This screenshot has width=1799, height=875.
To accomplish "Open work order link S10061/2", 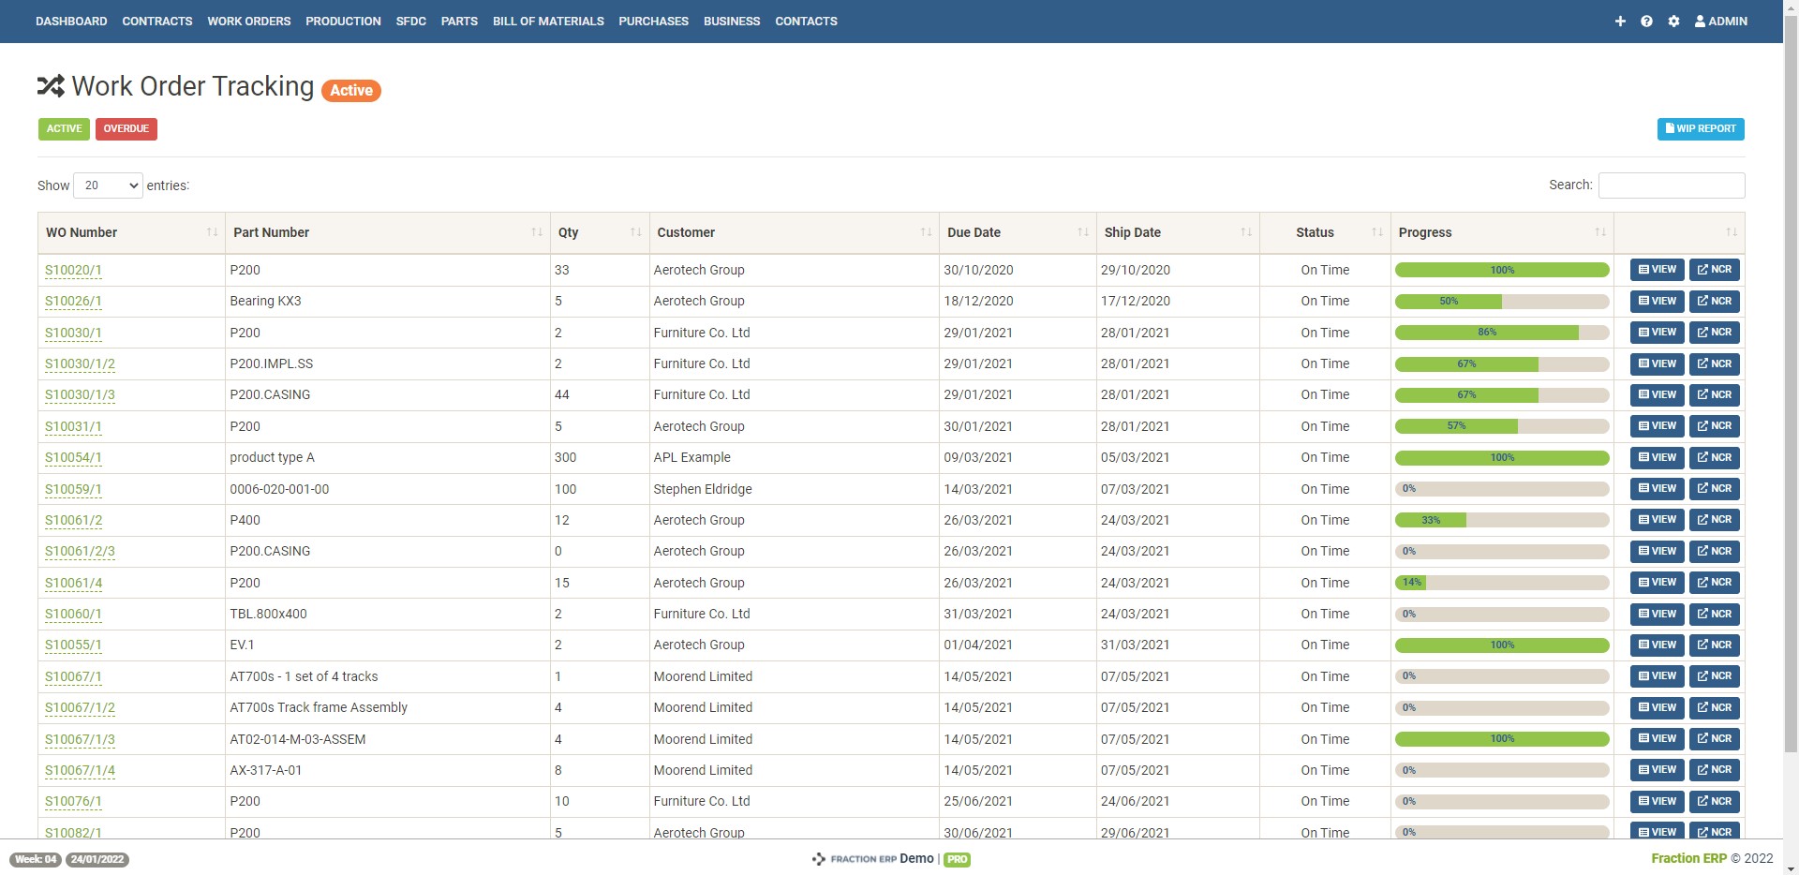I will (x=74, y=520).
